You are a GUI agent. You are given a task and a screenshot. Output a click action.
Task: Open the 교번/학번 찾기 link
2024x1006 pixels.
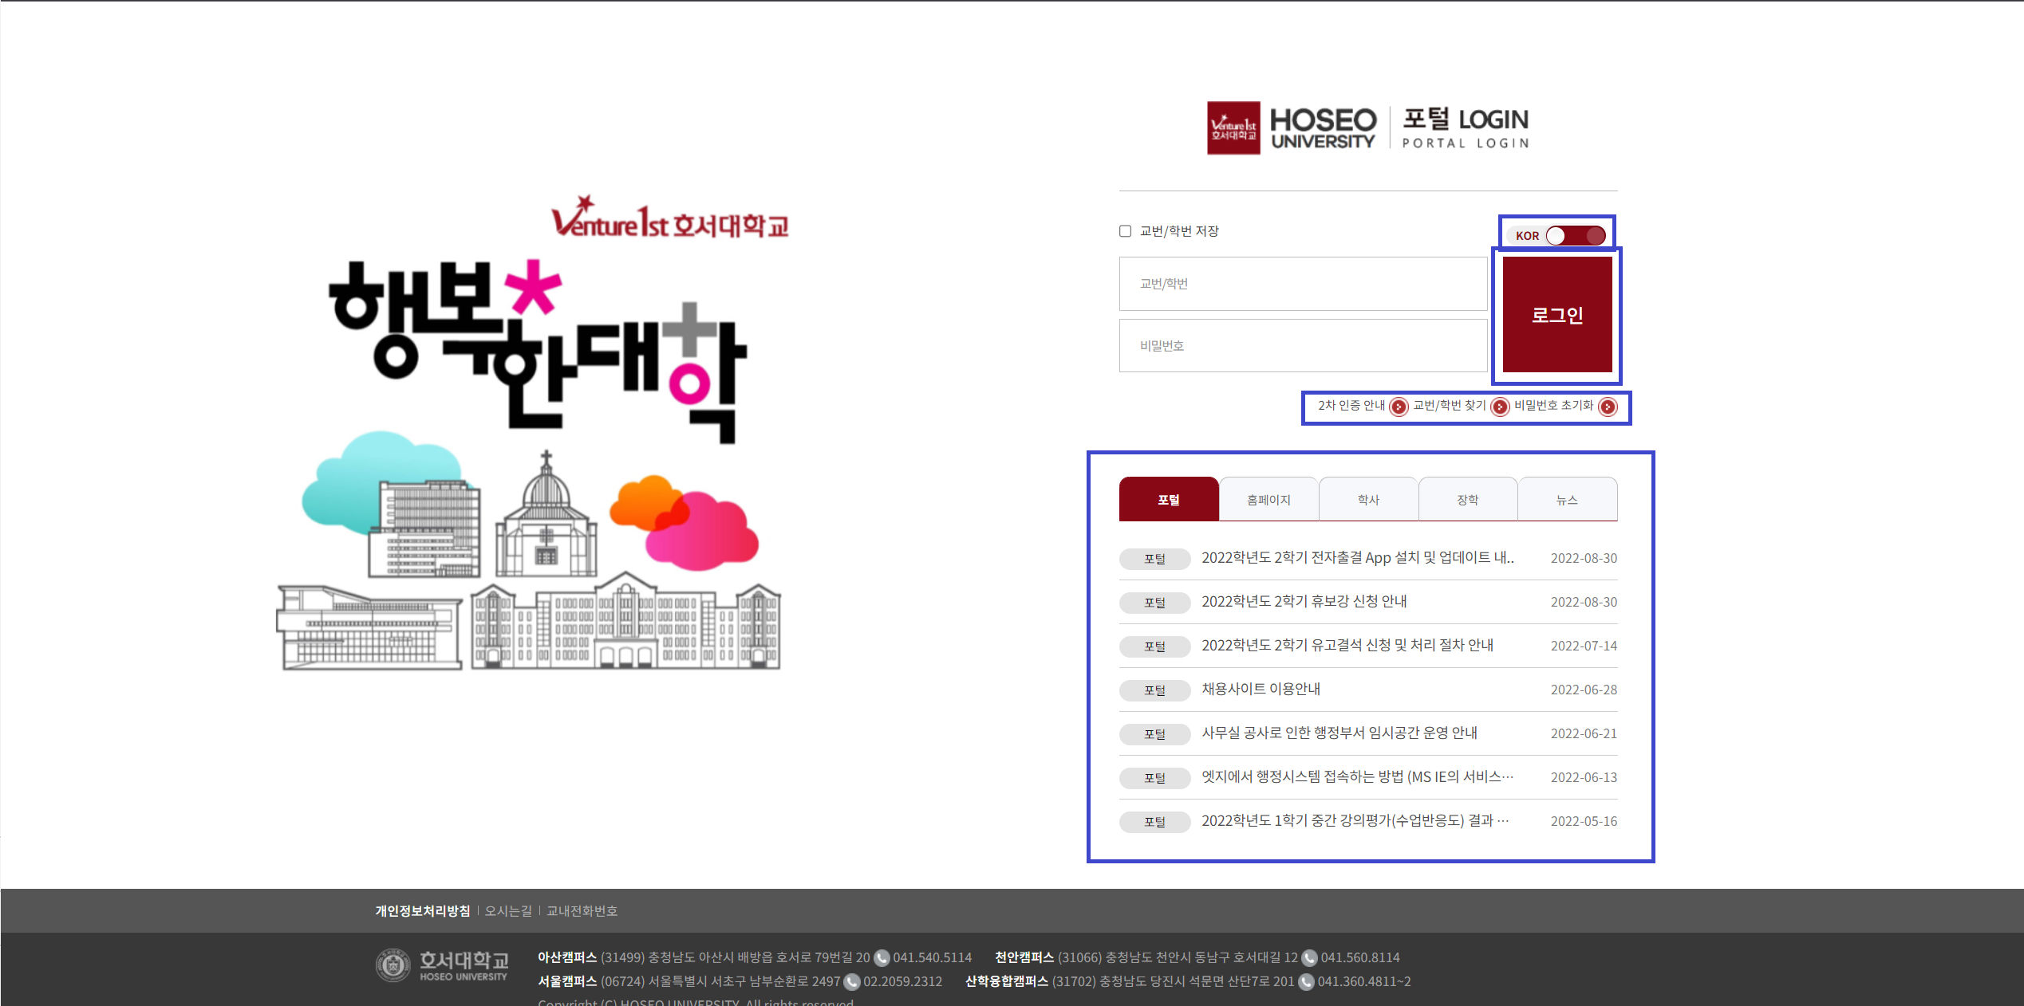[x=1449, y=406]
